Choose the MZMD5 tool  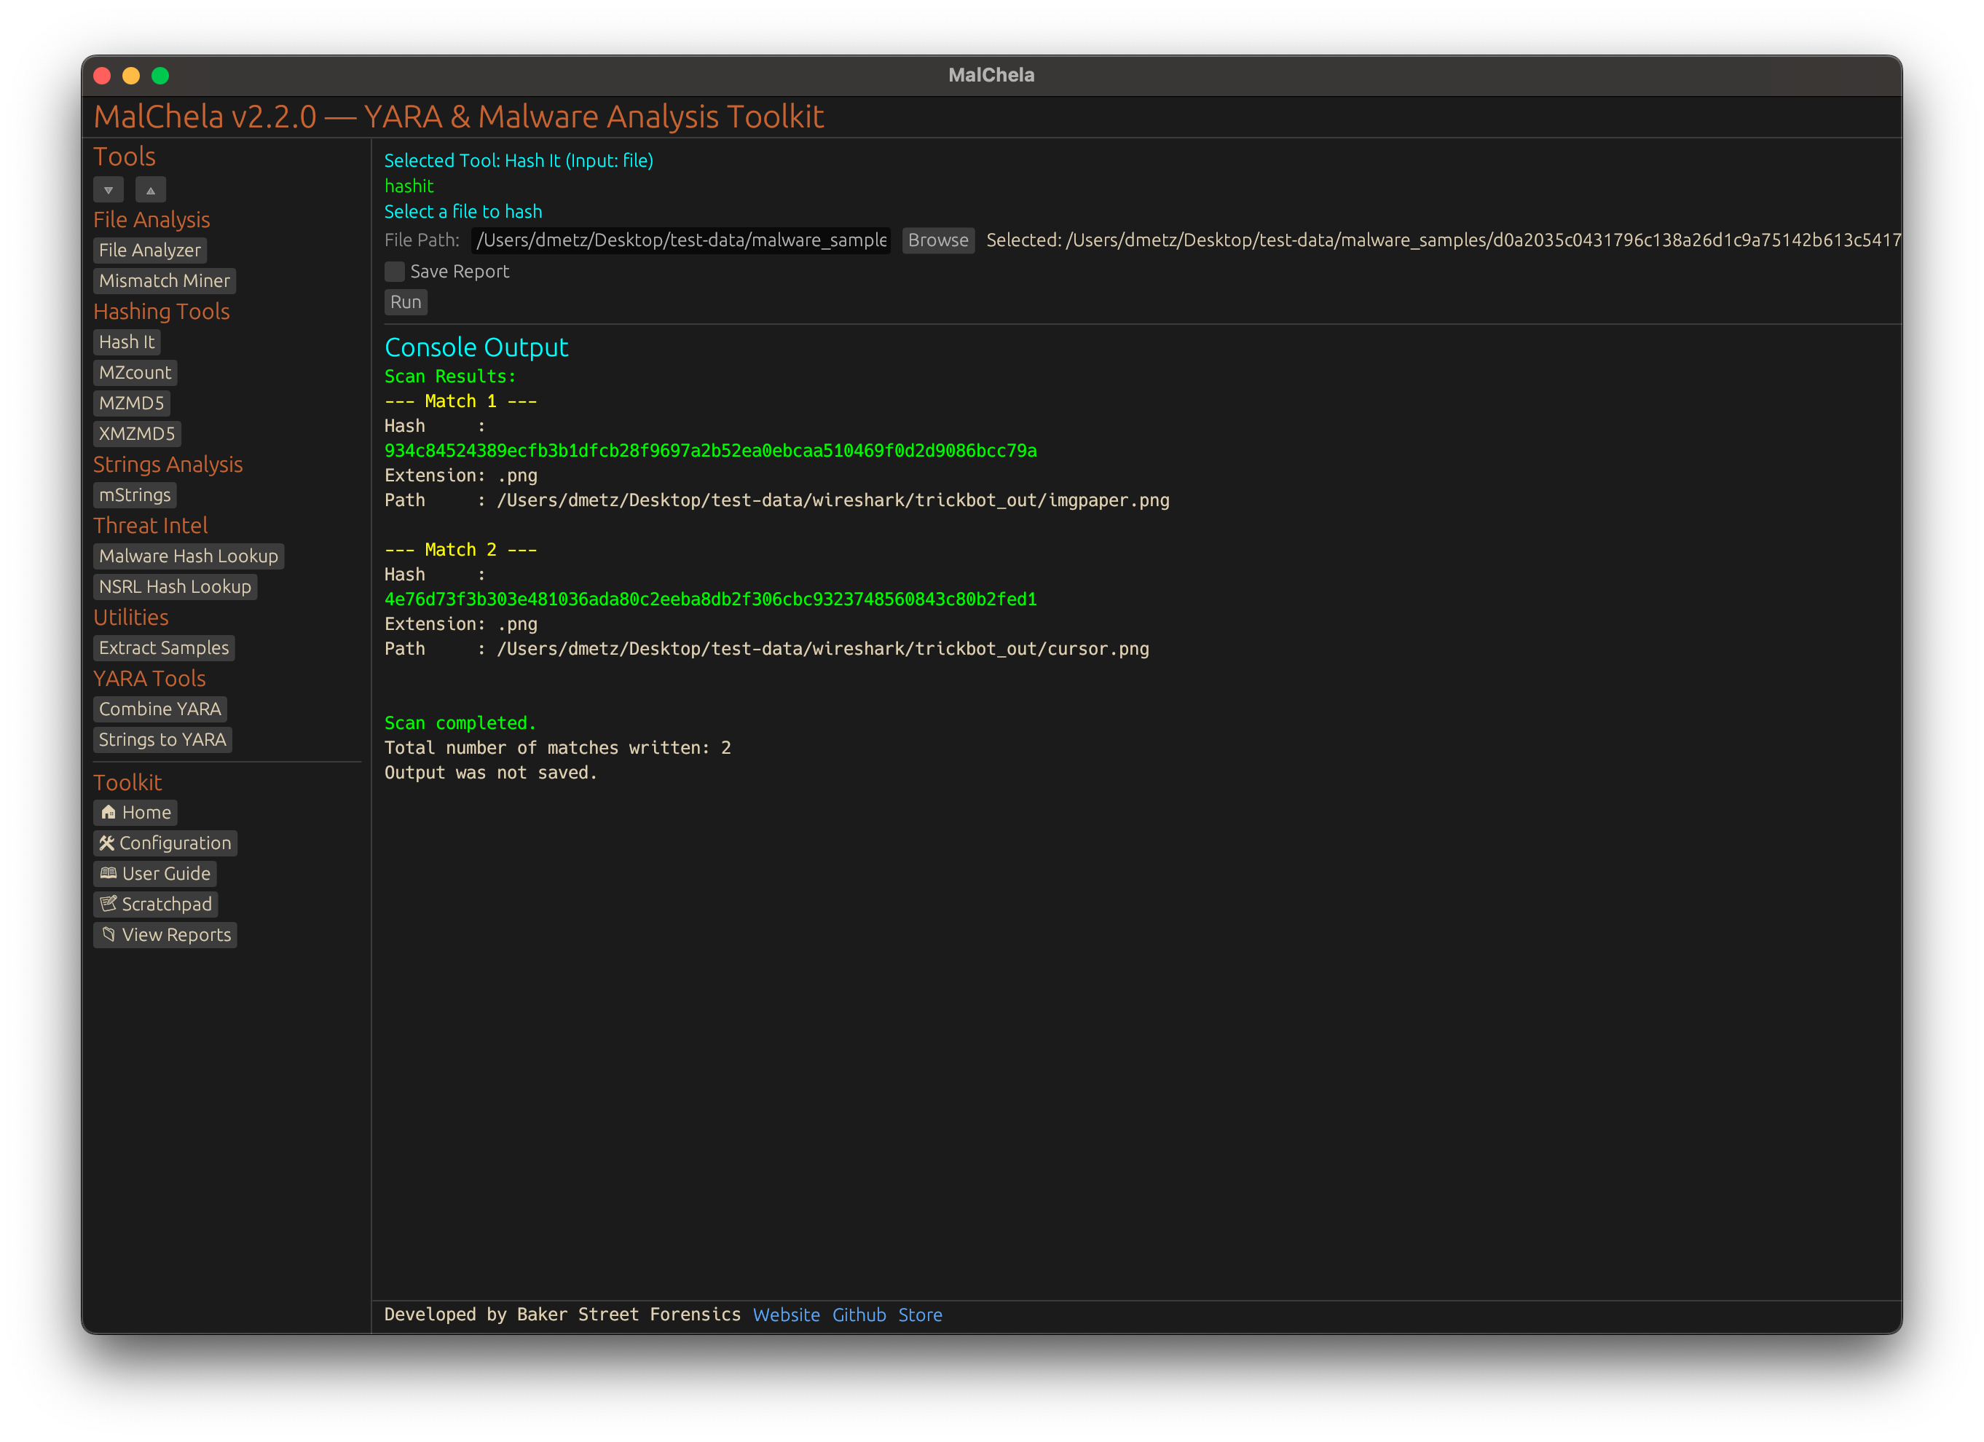point(131,403)
